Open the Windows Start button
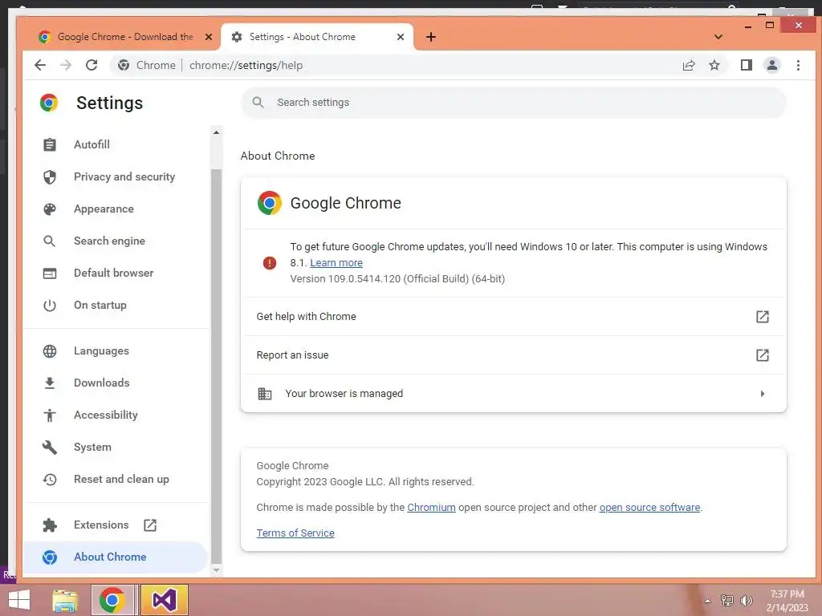The width and height of the screenshot is (822, 616). [x=19, y=600]
